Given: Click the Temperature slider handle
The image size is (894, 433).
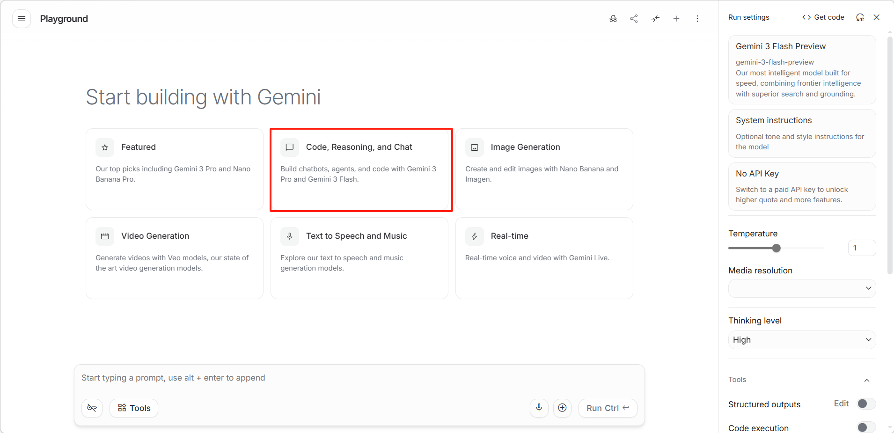Looking at the screenshot, I should pos(777,248).
